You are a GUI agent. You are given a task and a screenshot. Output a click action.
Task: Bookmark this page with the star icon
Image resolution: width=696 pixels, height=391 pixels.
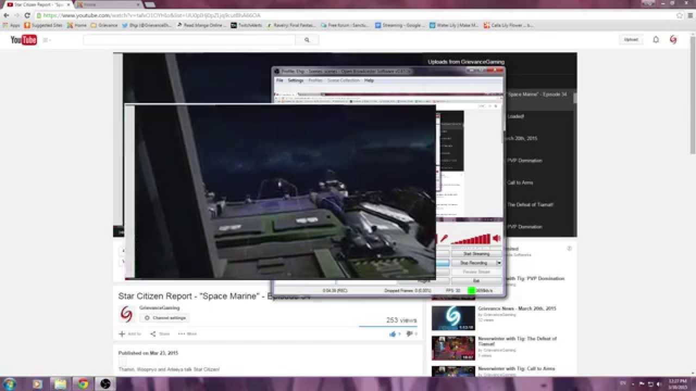click(680, 15)
